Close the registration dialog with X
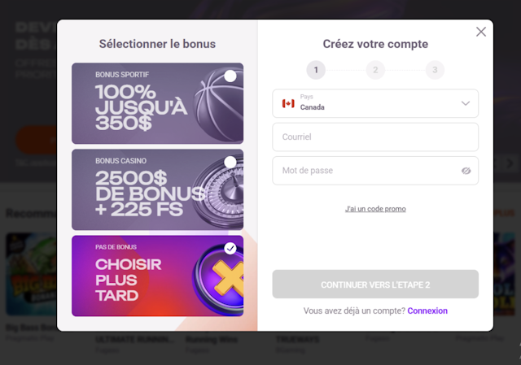Viewport: 521px width, 365px height. tap(481, 32)
